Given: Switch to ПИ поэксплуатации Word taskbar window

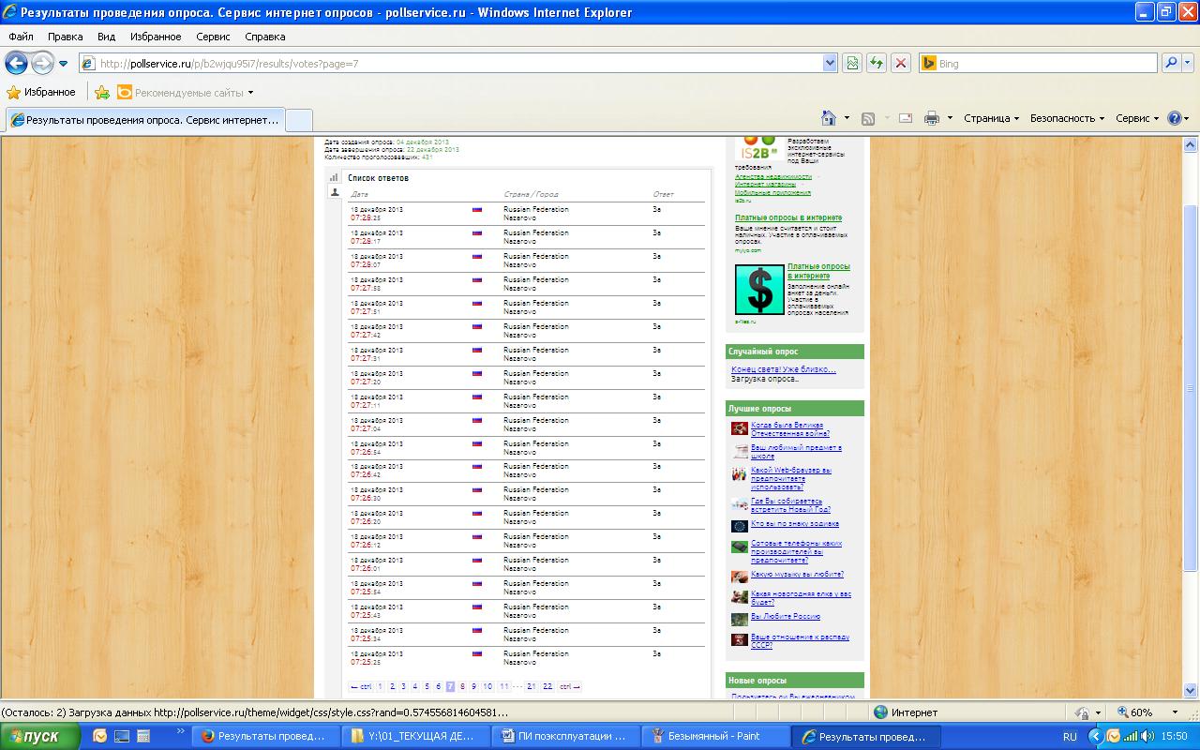Looking at the screenshot, I should pyautogui.click(x=567, y=736).
